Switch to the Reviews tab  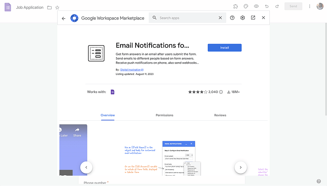220,115
